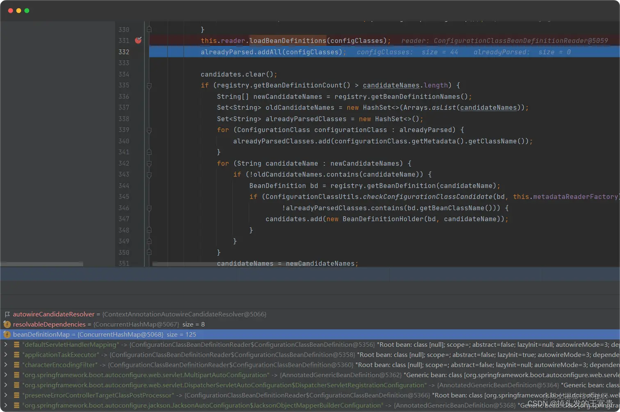620x412 pixels.
Task: Select the resolvableDependencies variable row
Action: pyautogui.click(x=310, y=324)
